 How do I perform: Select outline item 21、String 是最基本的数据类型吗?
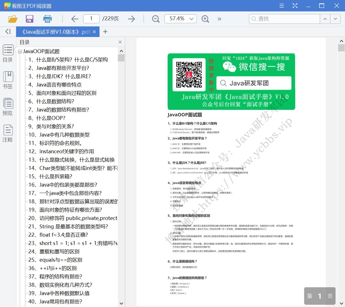coord(68,226)
